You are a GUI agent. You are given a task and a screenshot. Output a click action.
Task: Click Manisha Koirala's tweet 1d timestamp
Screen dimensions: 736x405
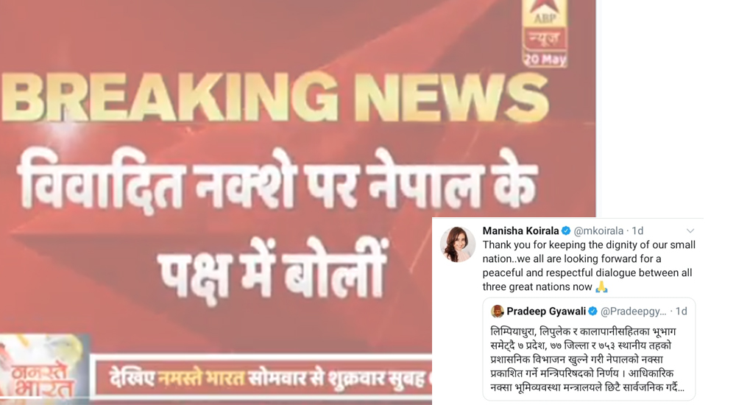[637, 230]
